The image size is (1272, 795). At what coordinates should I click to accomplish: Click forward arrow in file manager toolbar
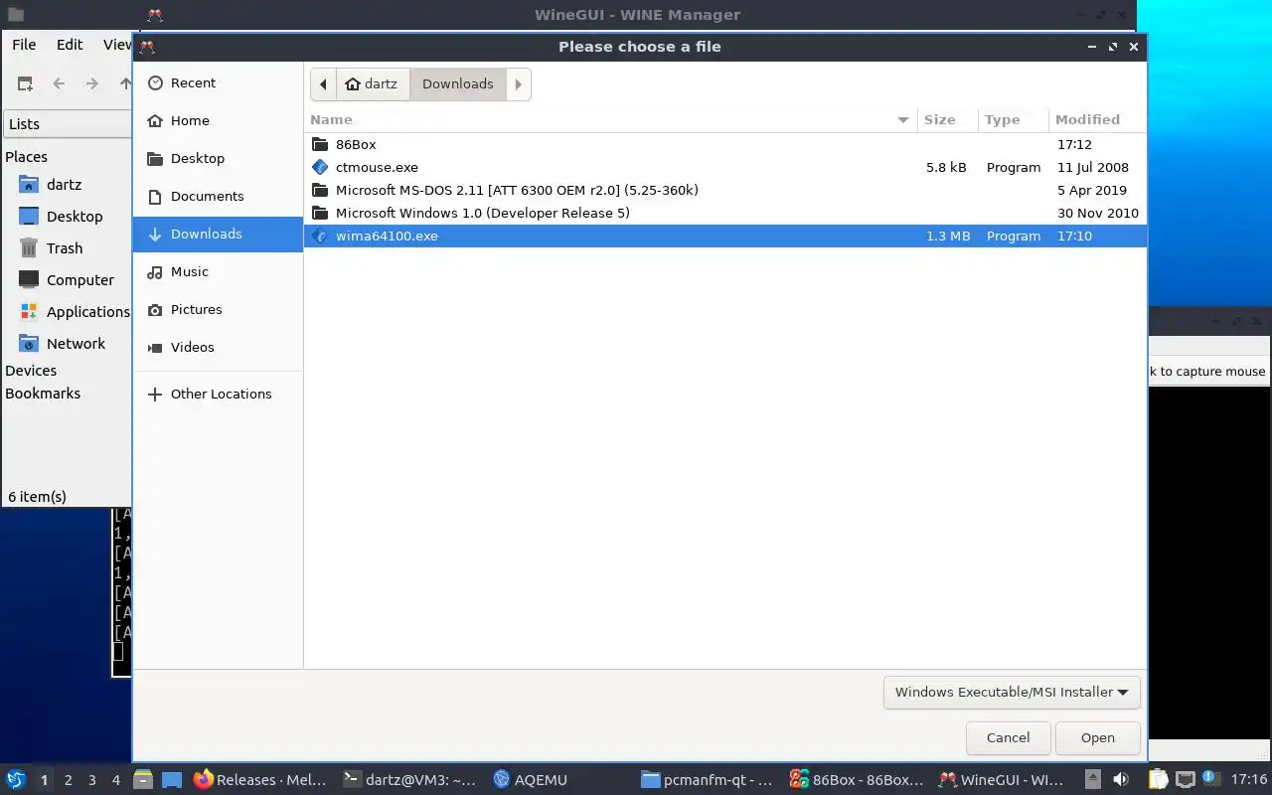(92, 84)
